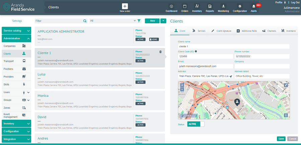Viewport: 301px width, 145px height.
Task: Expand the map to fullscreen
Action: click(x=286, y=85)
